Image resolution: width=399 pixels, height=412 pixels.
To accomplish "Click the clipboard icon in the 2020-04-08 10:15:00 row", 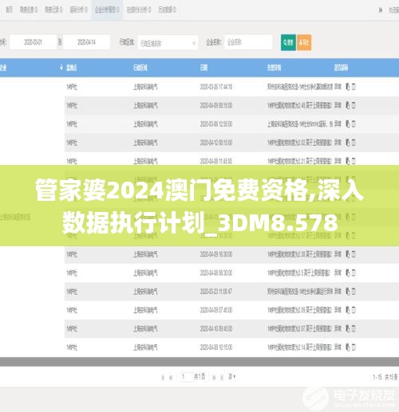I will click(x=348, y=347).
